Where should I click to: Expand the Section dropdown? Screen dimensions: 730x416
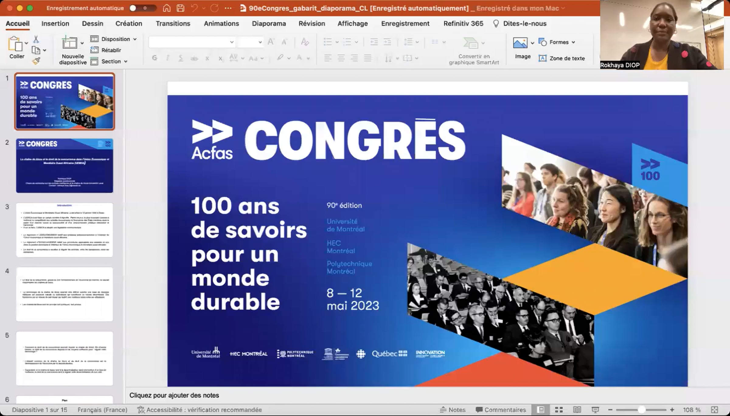pyautogui.click(x=109, y=61)
